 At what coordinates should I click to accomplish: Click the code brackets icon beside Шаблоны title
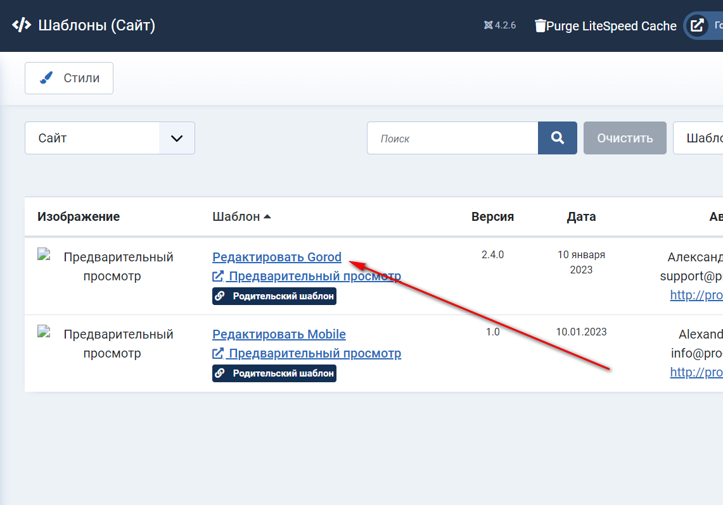22,25
